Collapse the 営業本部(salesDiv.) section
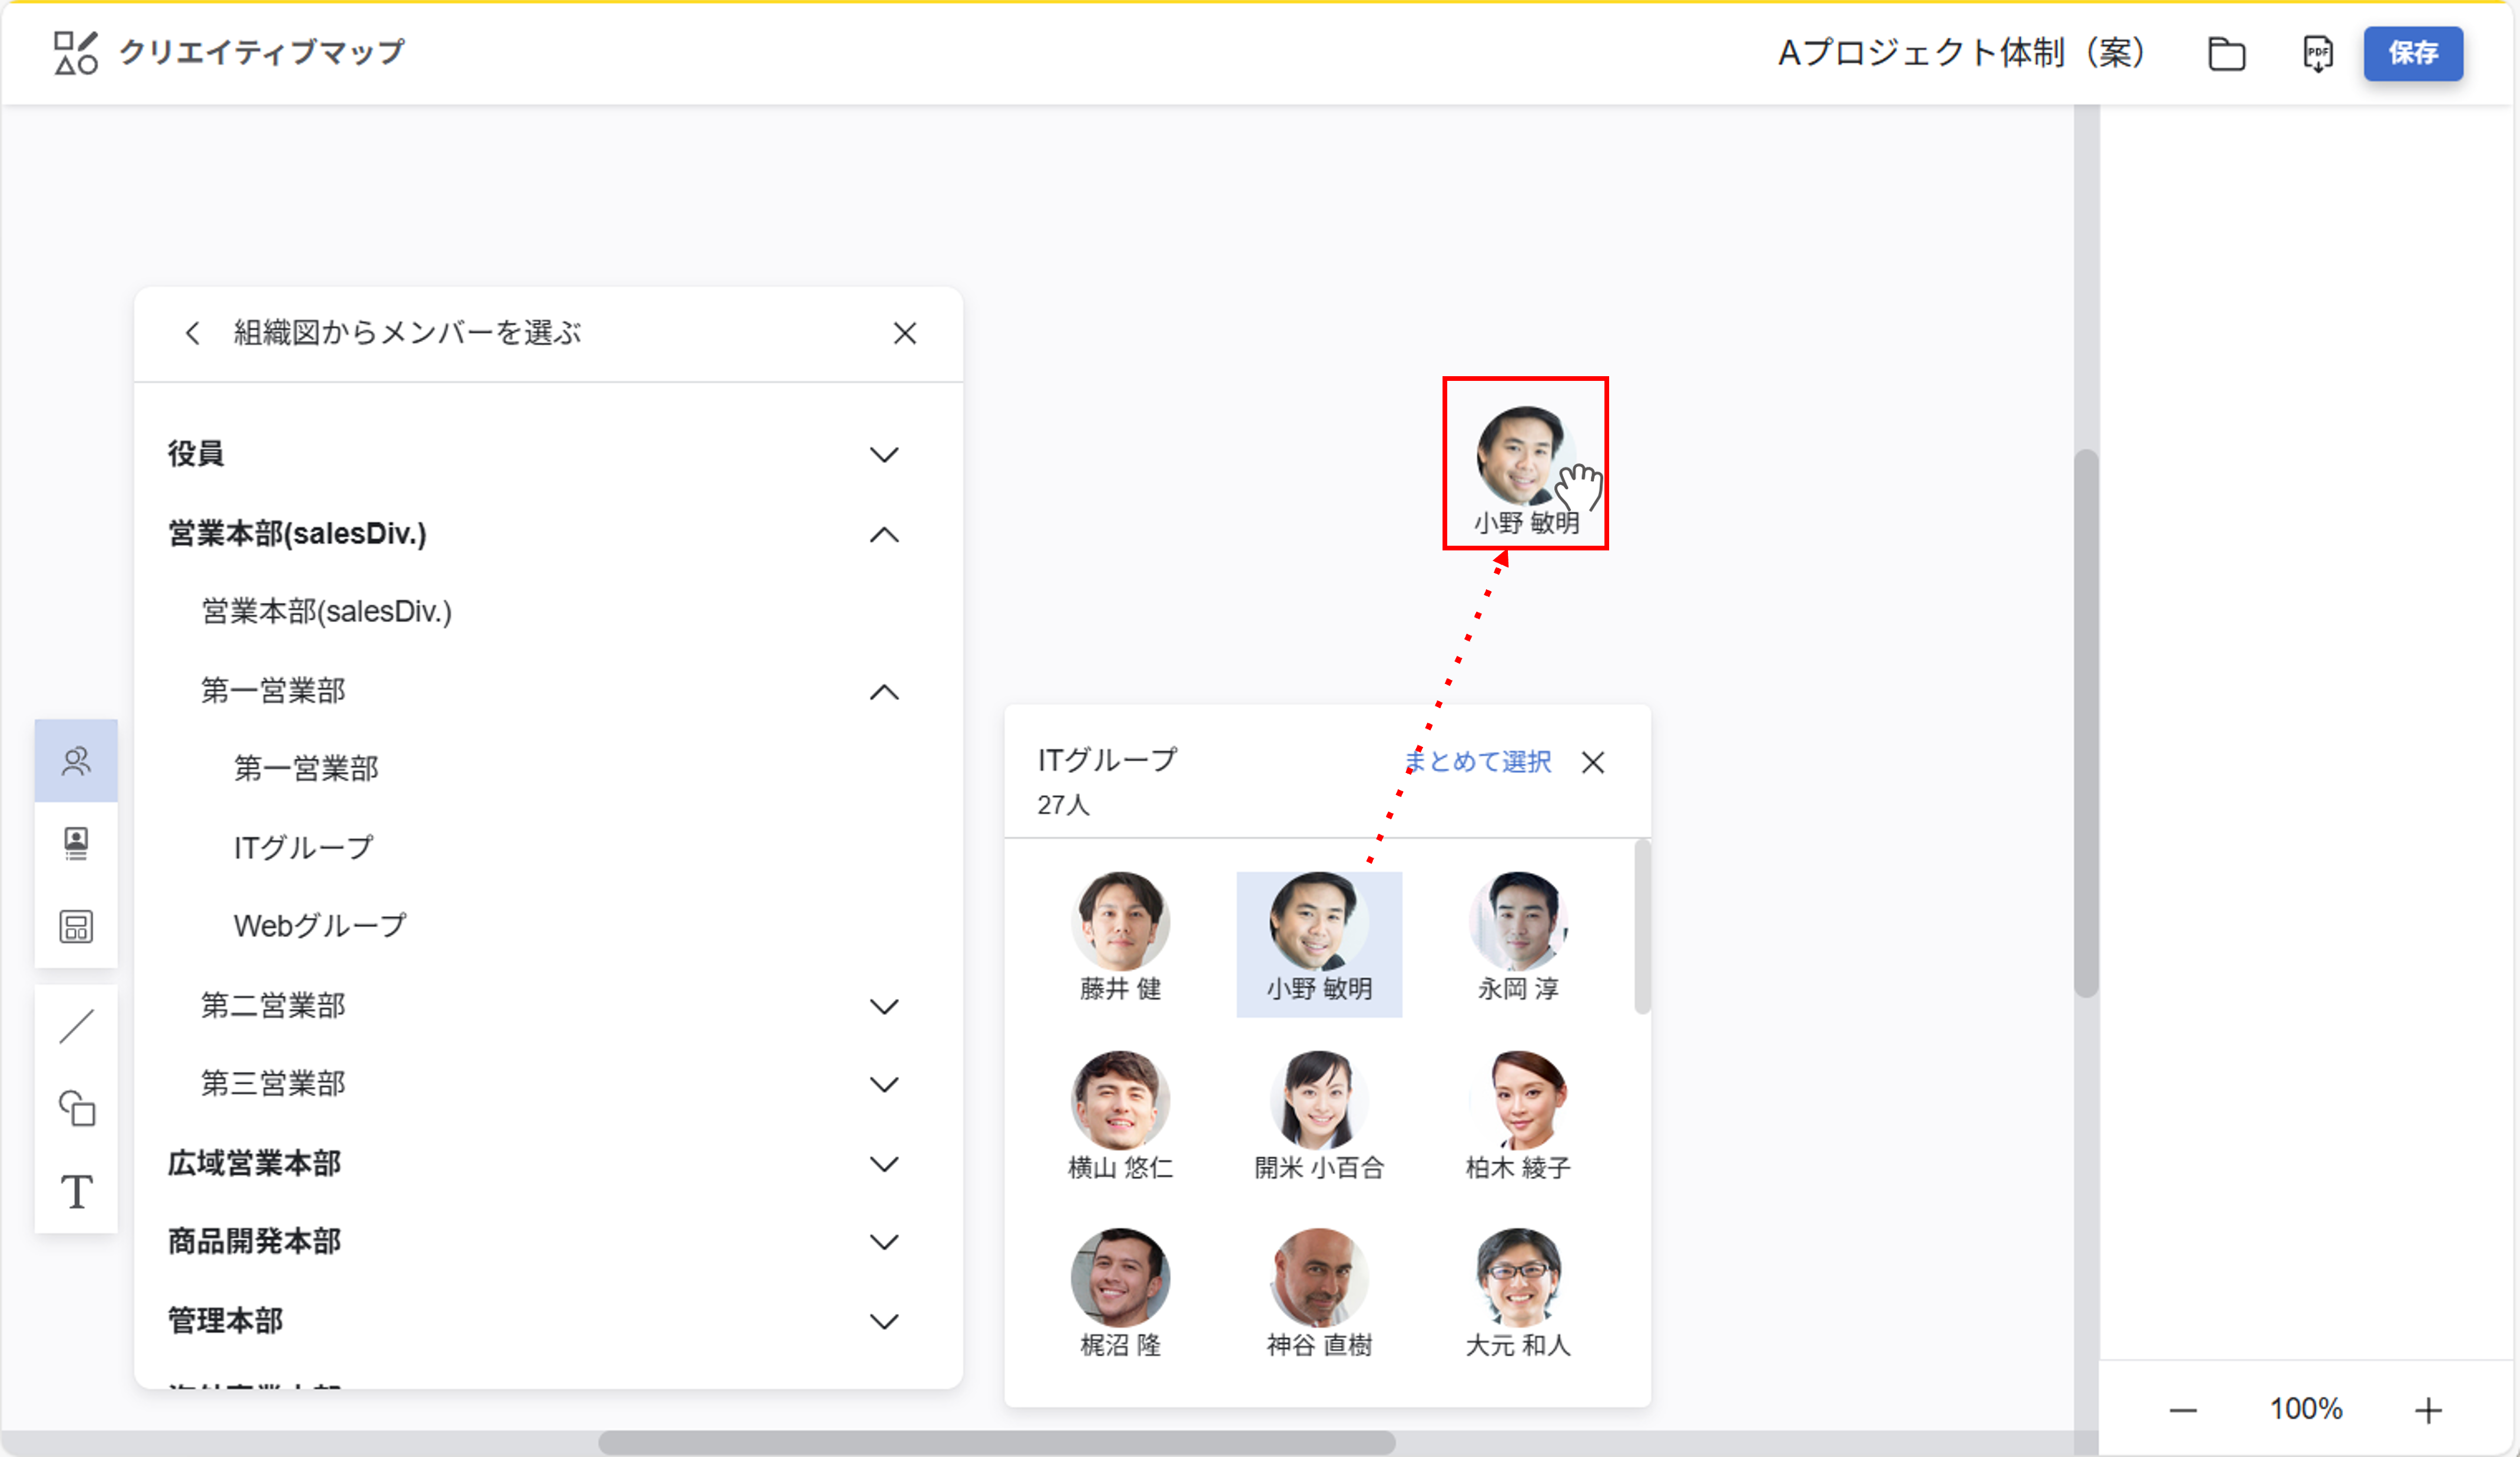Image resolution: width=2520 pixels, height=1457 pixels. click(x=884, y=535)
